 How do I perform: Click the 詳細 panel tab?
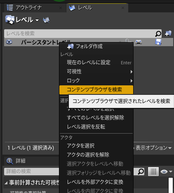pos(16,161)
